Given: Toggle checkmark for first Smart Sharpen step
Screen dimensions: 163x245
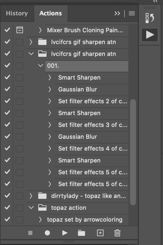Looking at the screenshot, I should (x=7, y=77).
